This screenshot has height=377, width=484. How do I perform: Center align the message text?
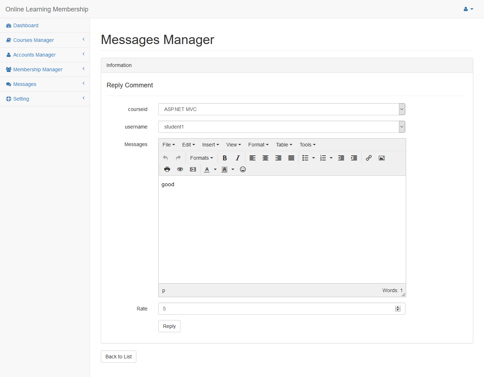pos(266,158)
